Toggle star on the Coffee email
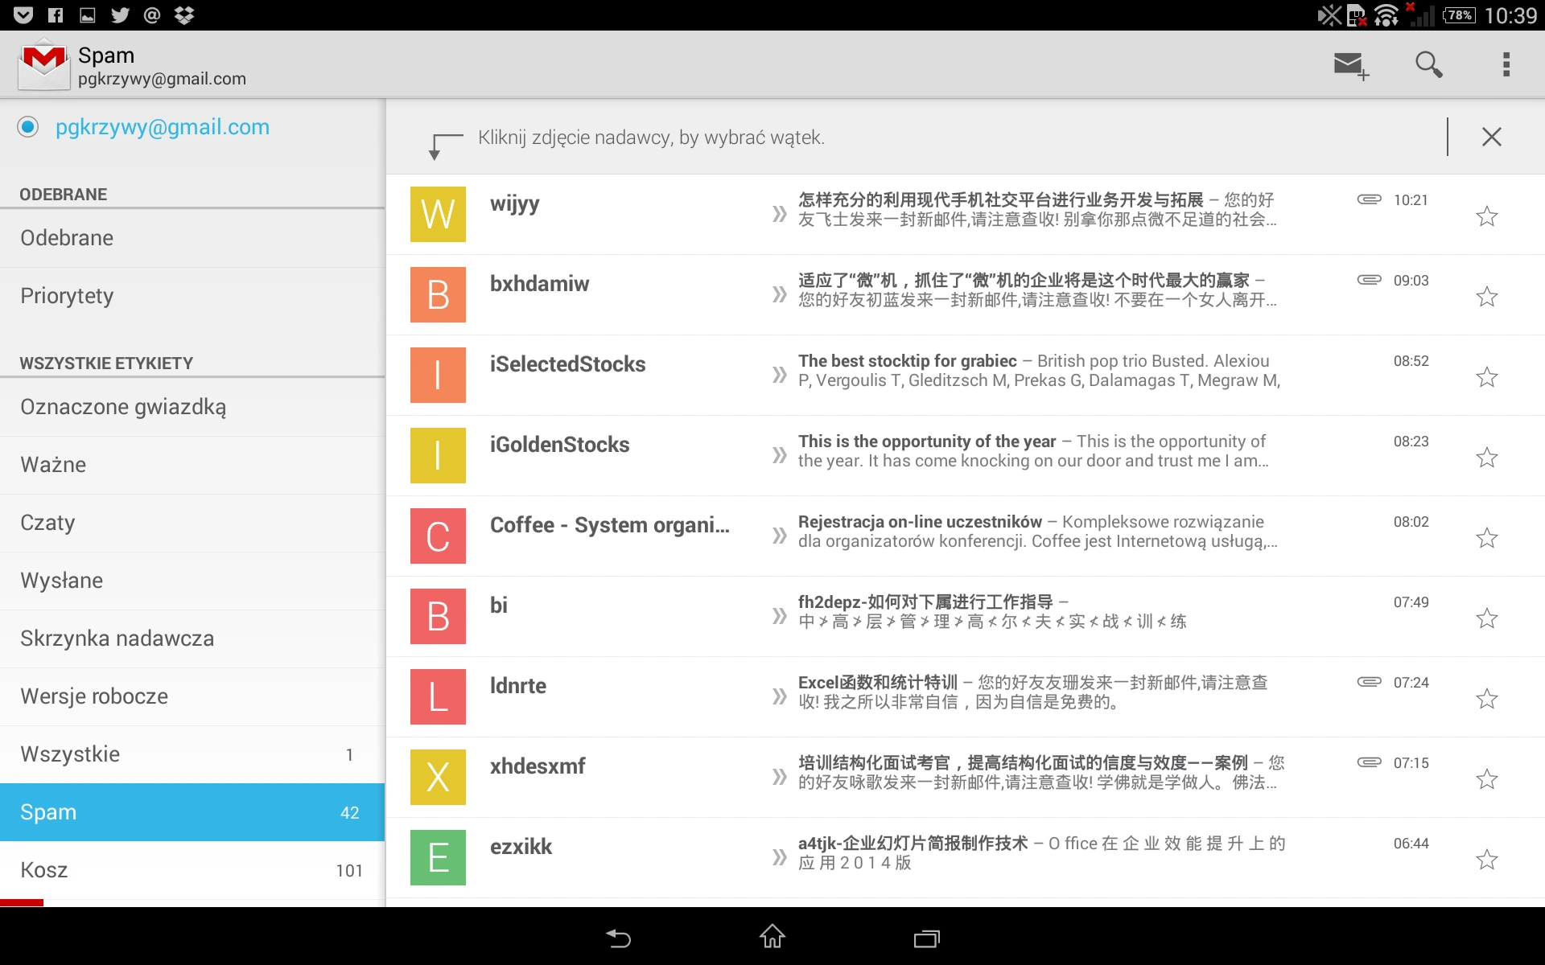The height and width of the screenshot is (965, 1545). pyautogui.click(x=1487, y=537)
